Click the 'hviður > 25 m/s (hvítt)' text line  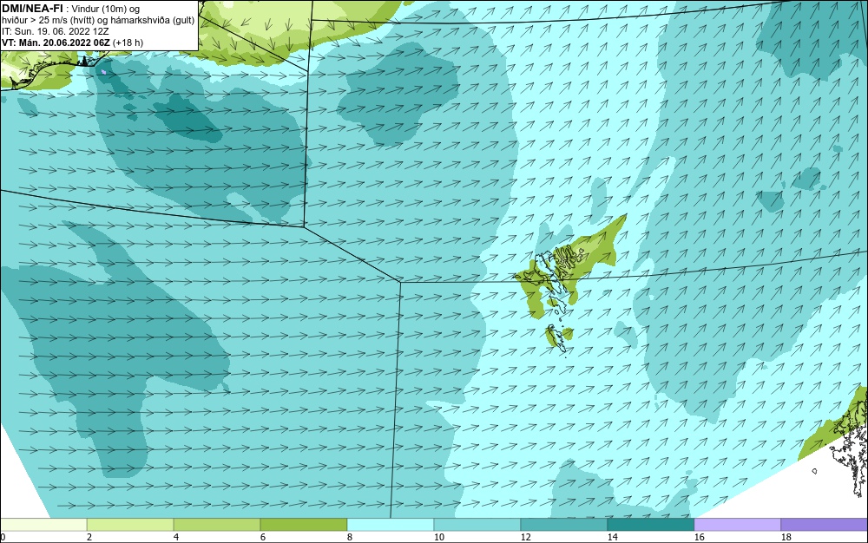(51, 20)
